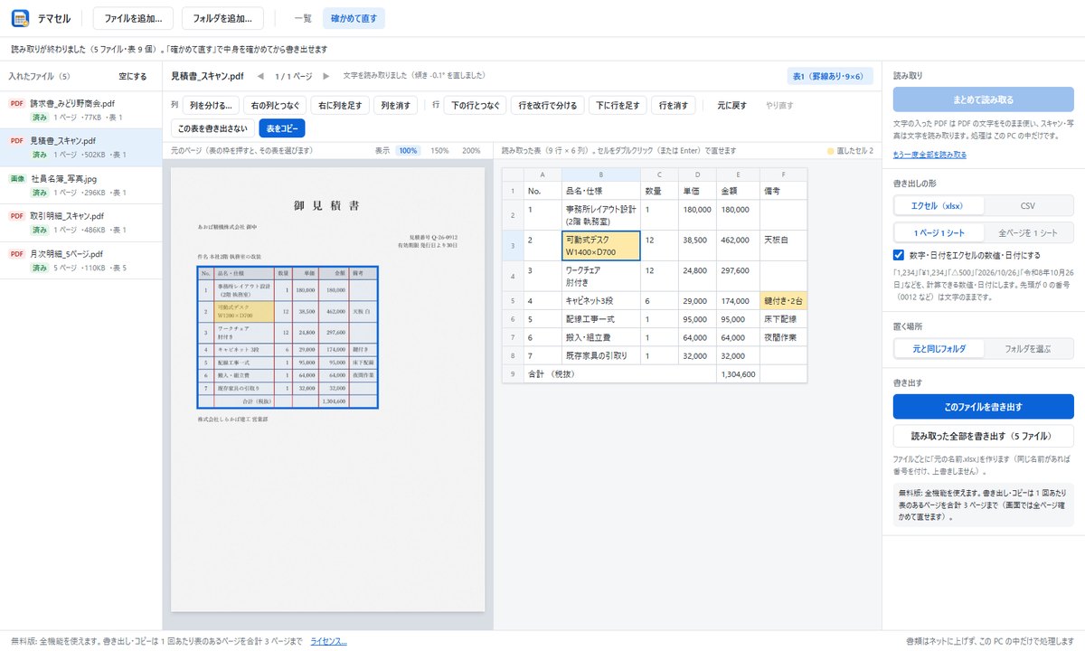This screenshot has width=1085, height=651.
Task: Click 列を消す toolbar button
Action: point(395,106)
